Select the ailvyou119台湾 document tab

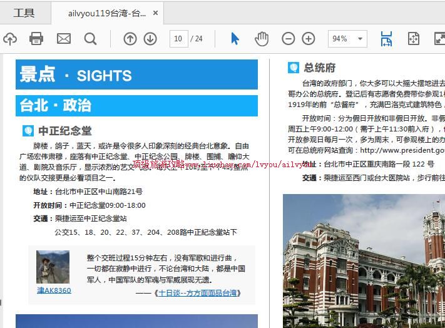(x=107, y=13)
